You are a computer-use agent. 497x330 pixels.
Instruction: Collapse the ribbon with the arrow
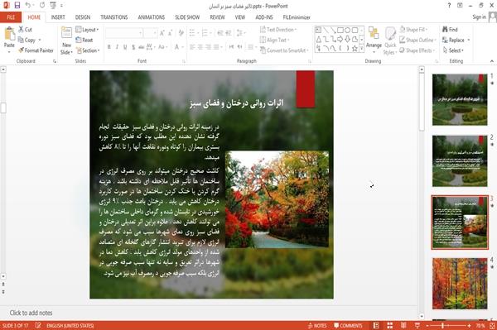tap(492, 61)
